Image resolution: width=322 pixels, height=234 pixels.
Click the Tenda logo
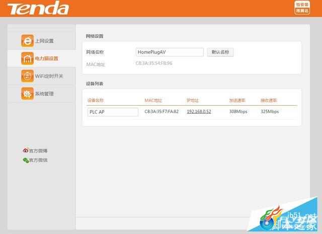point(38,8)
